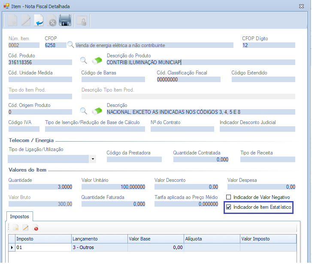Edit selected tax with the pencil icon
This screenshot has height=264, width=312.
pos(26,228)
